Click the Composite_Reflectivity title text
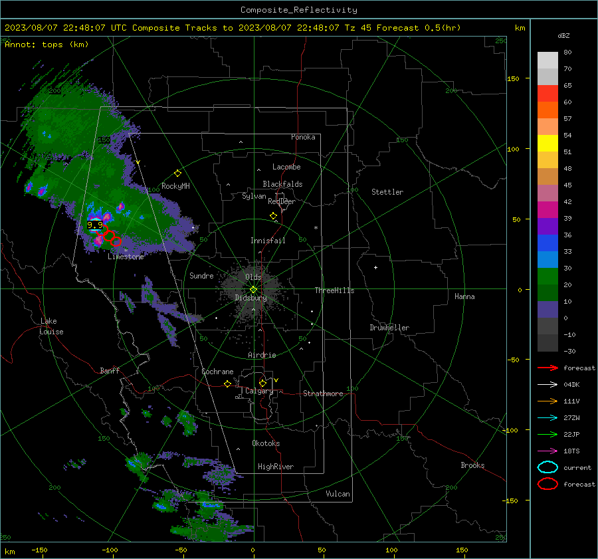This screenshot has height=559, width=598. (299, 10)
